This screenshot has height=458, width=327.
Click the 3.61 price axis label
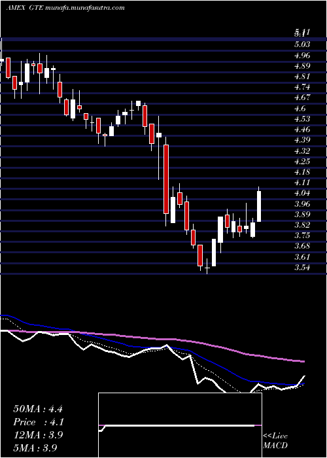(302, 256)
